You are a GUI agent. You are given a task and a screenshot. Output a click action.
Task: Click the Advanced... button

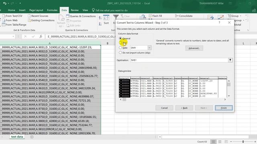click(x=194, y=48)
